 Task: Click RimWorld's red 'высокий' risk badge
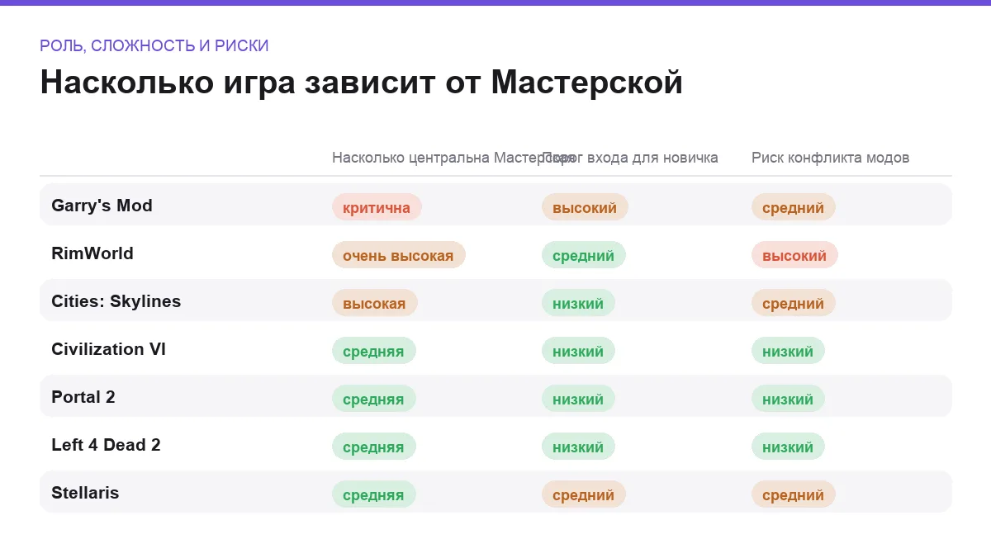click(x=794, y=255)
